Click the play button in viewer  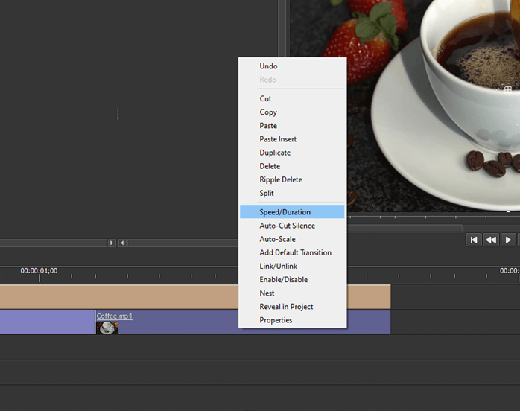pos(508,240)
